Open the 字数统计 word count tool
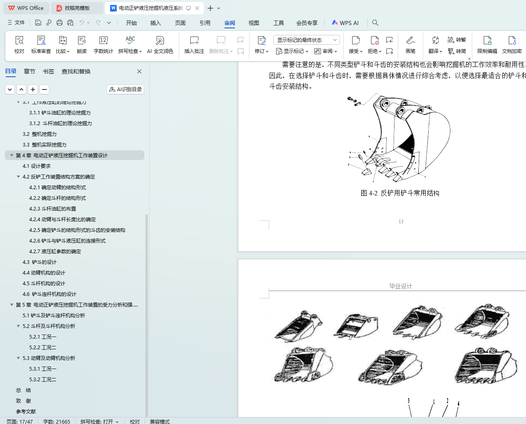The image size is (526, 424). 104,44
